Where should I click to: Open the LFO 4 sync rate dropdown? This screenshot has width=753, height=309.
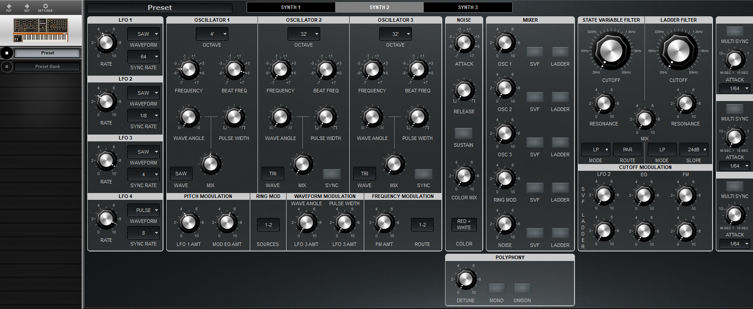(144, 233)
